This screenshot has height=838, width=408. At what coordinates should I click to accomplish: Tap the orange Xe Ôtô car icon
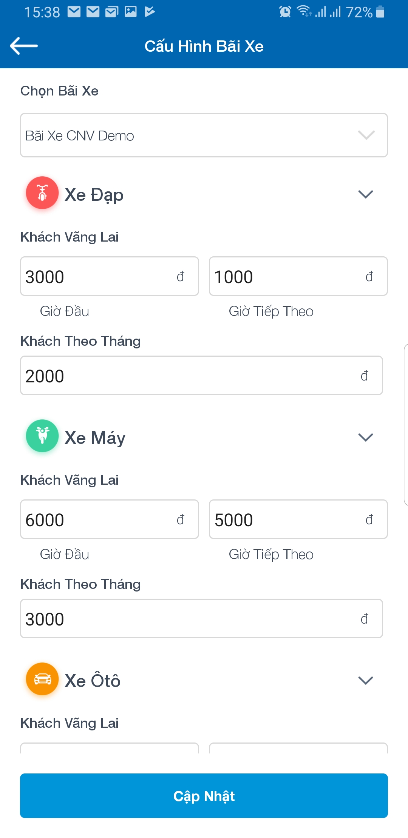coord(42,679)
